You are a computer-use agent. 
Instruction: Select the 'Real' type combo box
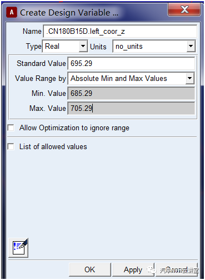(x=65, y=46)
